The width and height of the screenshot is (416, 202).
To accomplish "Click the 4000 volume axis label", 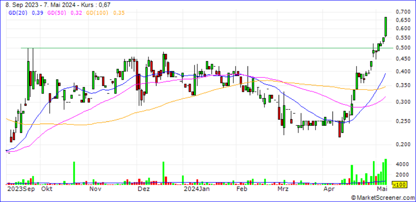I will coord(402,164).
